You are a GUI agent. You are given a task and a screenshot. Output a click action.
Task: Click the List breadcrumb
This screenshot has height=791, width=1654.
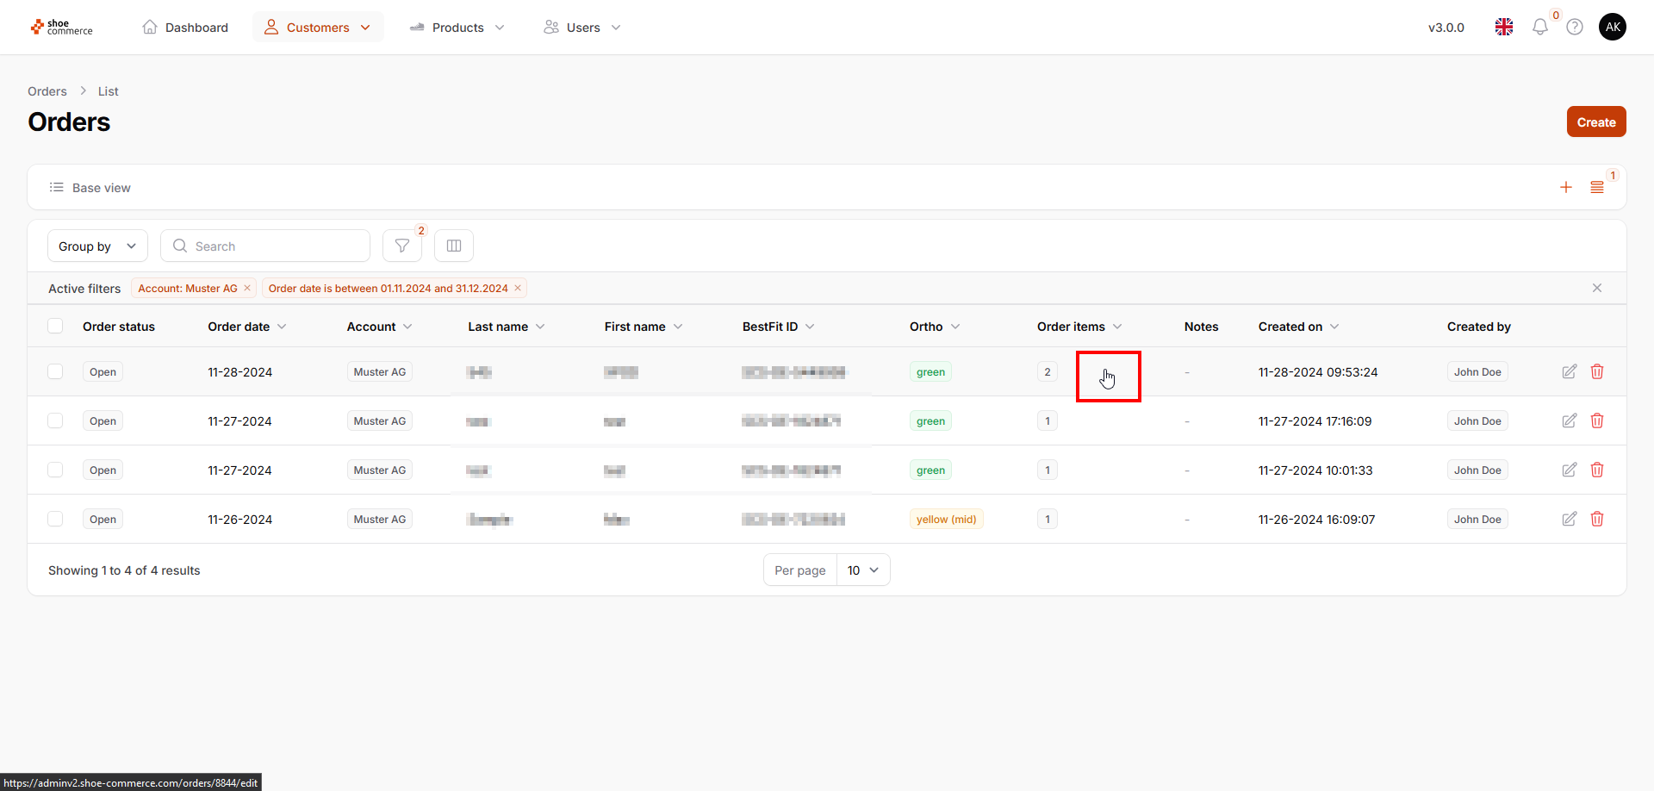click(x=108, y=91)
